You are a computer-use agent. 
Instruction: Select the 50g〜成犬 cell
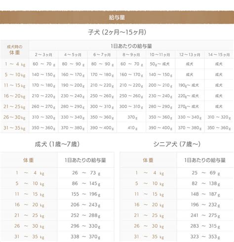coord(159,64)
